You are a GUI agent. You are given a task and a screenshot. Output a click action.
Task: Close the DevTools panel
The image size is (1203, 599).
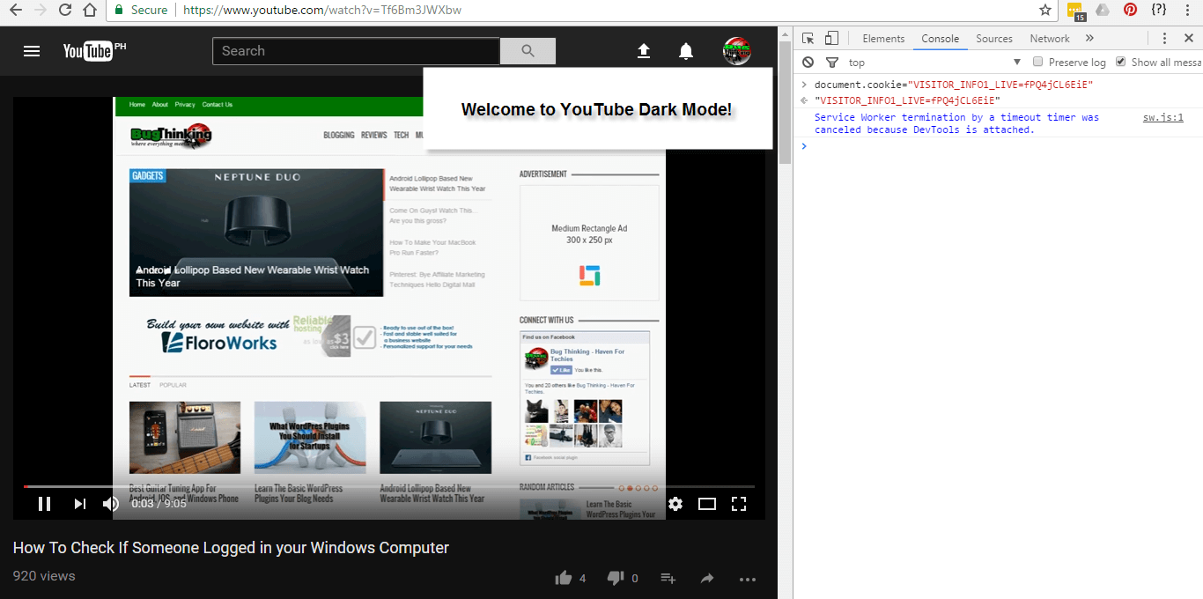(1188, 38)
